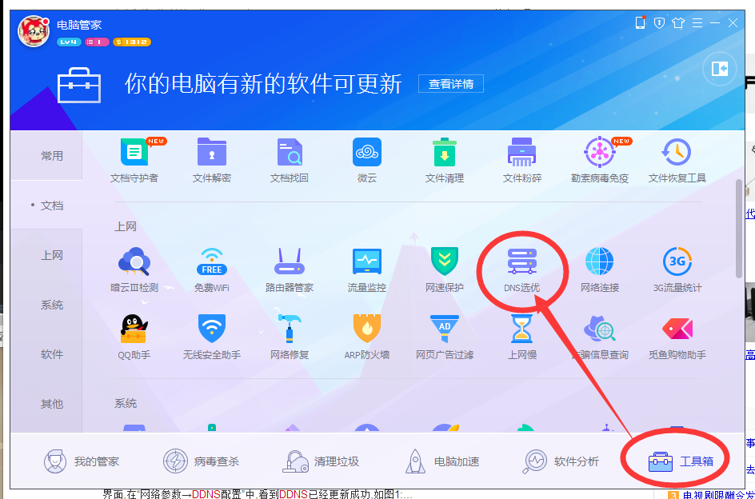
Task: Open the QQ助手 tool
Action: [134, 337]
